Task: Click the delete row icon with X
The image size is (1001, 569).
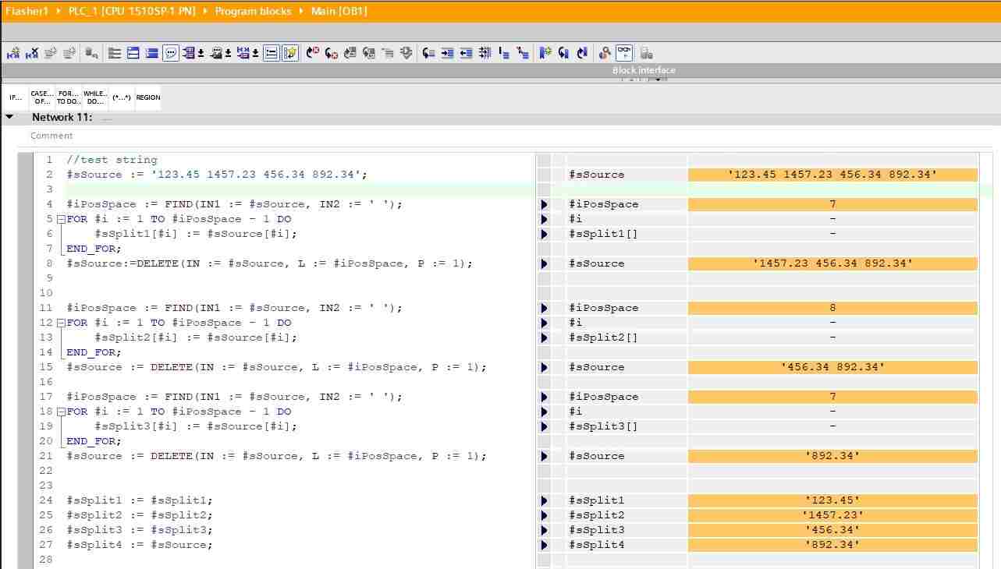Action: pyautogui.click(x=32, y=53)
